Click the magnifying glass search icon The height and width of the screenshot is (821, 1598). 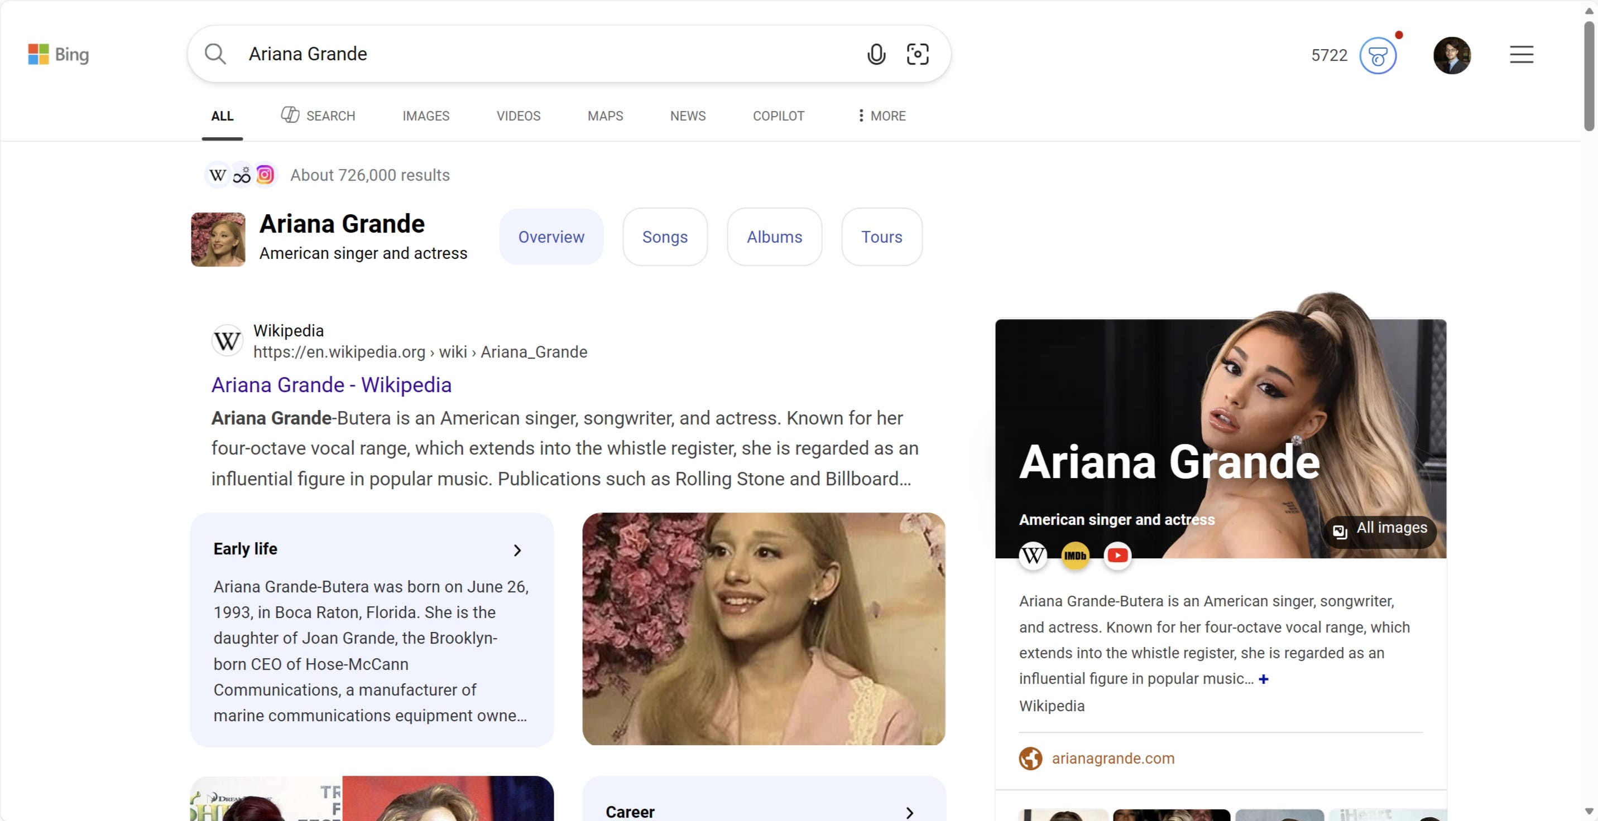click(x=215, y=55)
